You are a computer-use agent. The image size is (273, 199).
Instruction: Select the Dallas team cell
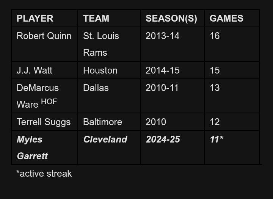(x=109, y=96)
